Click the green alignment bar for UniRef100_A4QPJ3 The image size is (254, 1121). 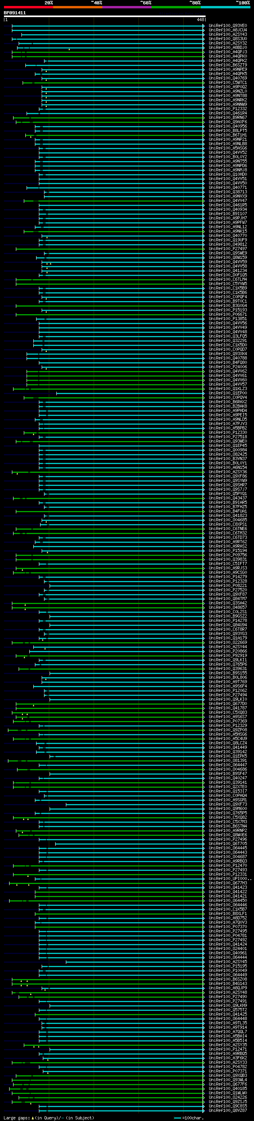(107, 52)
